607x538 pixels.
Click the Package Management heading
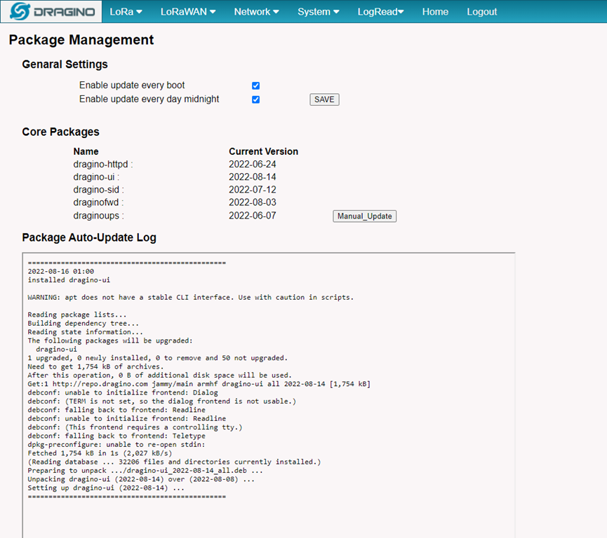(x=81, y=40)
